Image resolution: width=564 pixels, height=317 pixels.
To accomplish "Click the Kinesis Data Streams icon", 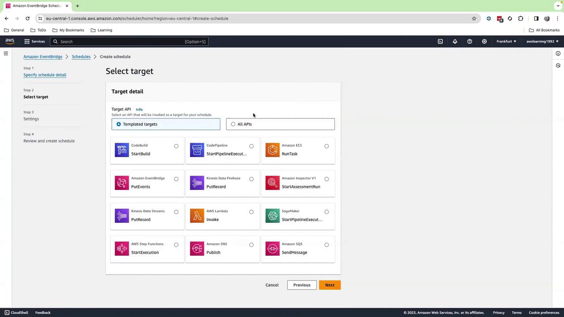I will coord(122,216).
